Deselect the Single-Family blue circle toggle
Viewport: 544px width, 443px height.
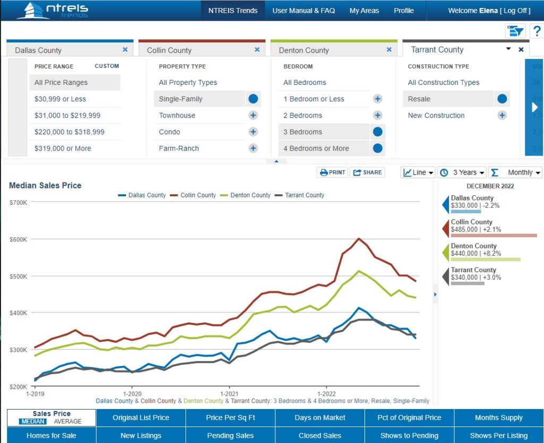point(253,99)
